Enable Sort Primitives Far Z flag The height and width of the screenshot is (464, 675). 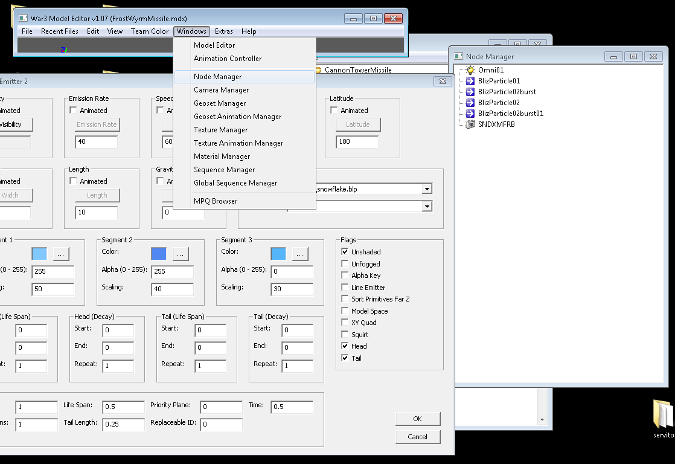(345, 299)
